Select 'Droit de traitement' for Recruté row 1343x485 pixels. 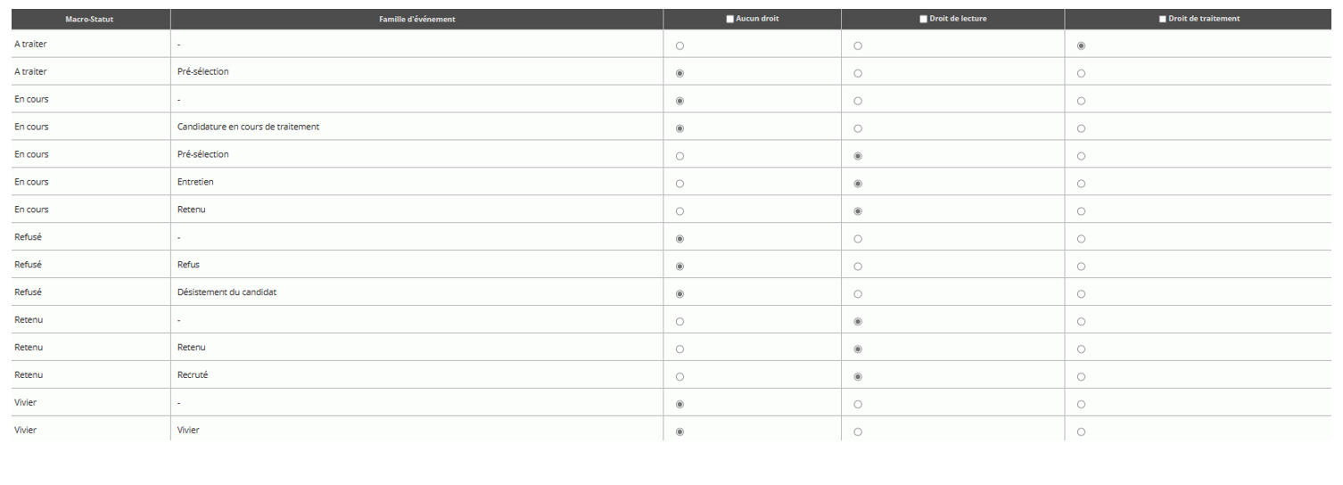tap(1081, 377)
